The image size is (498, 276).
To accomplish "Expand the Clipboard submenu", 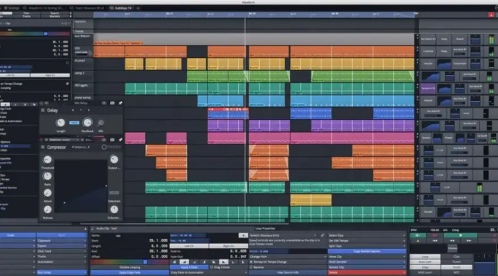I will pos(62,241).
